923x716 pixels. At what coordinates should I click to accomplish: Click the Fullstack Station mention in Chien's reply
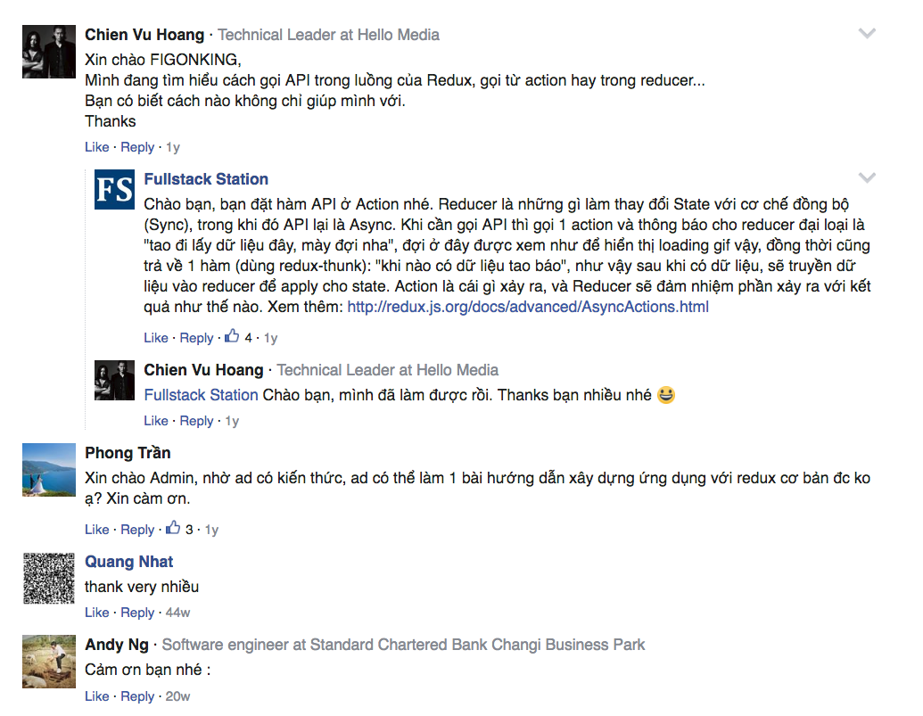click(x=202, y=395)
